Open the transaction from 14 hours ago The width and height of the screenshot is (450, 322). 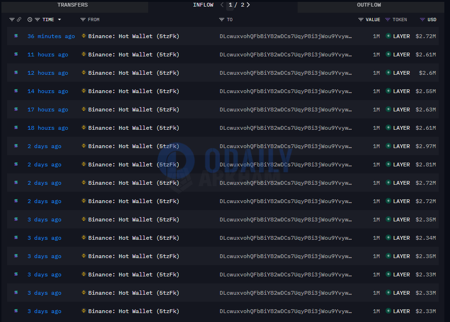click(47, 91)
